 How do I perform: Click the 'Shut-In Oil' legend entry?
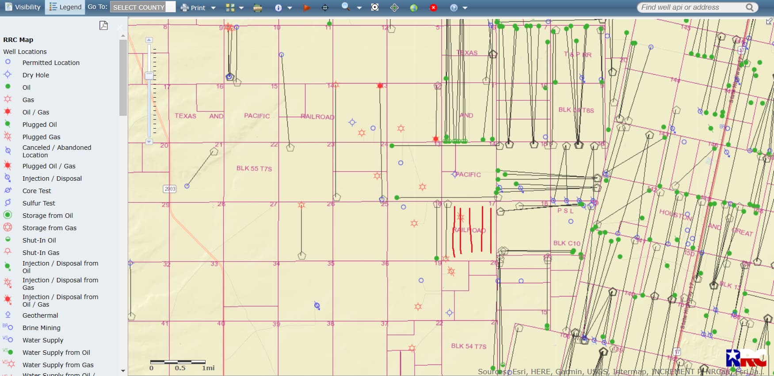(x=39, y=240)
